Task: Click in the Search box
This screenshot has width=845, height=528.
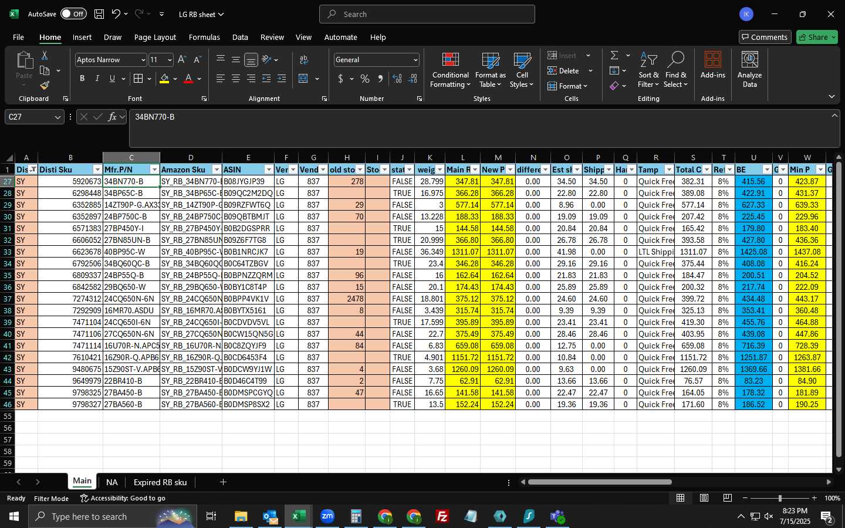Action: (x=427, y=14)
